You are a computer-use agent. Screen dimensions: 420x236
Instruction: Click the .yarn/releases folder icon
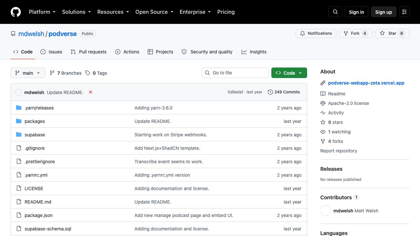point(19,108)
